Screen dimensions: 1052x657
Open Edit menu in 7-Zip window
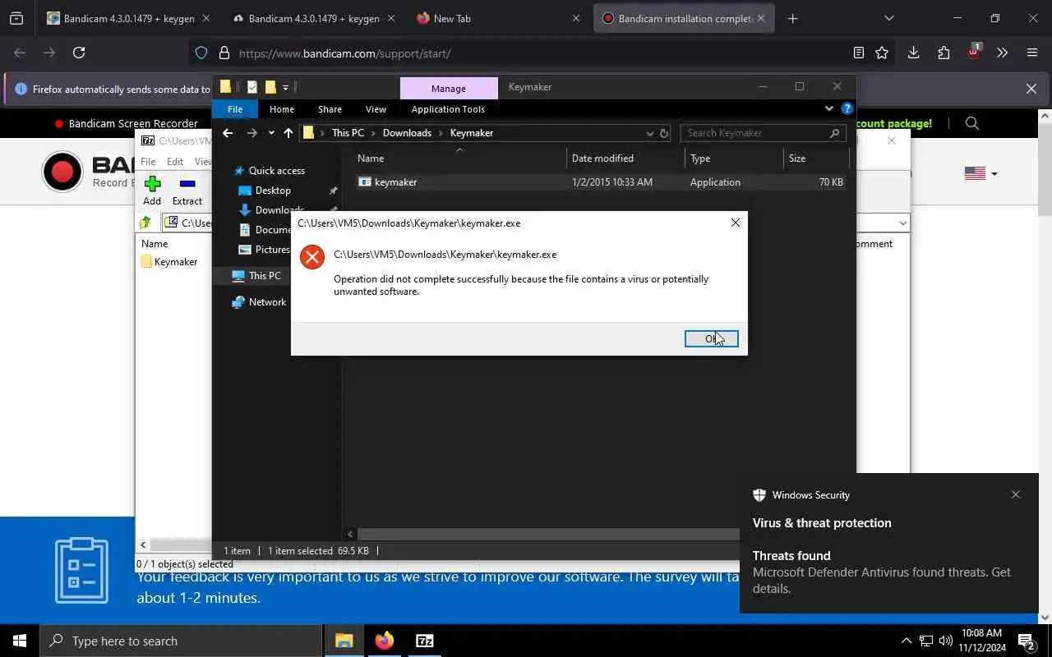[175, 162]
